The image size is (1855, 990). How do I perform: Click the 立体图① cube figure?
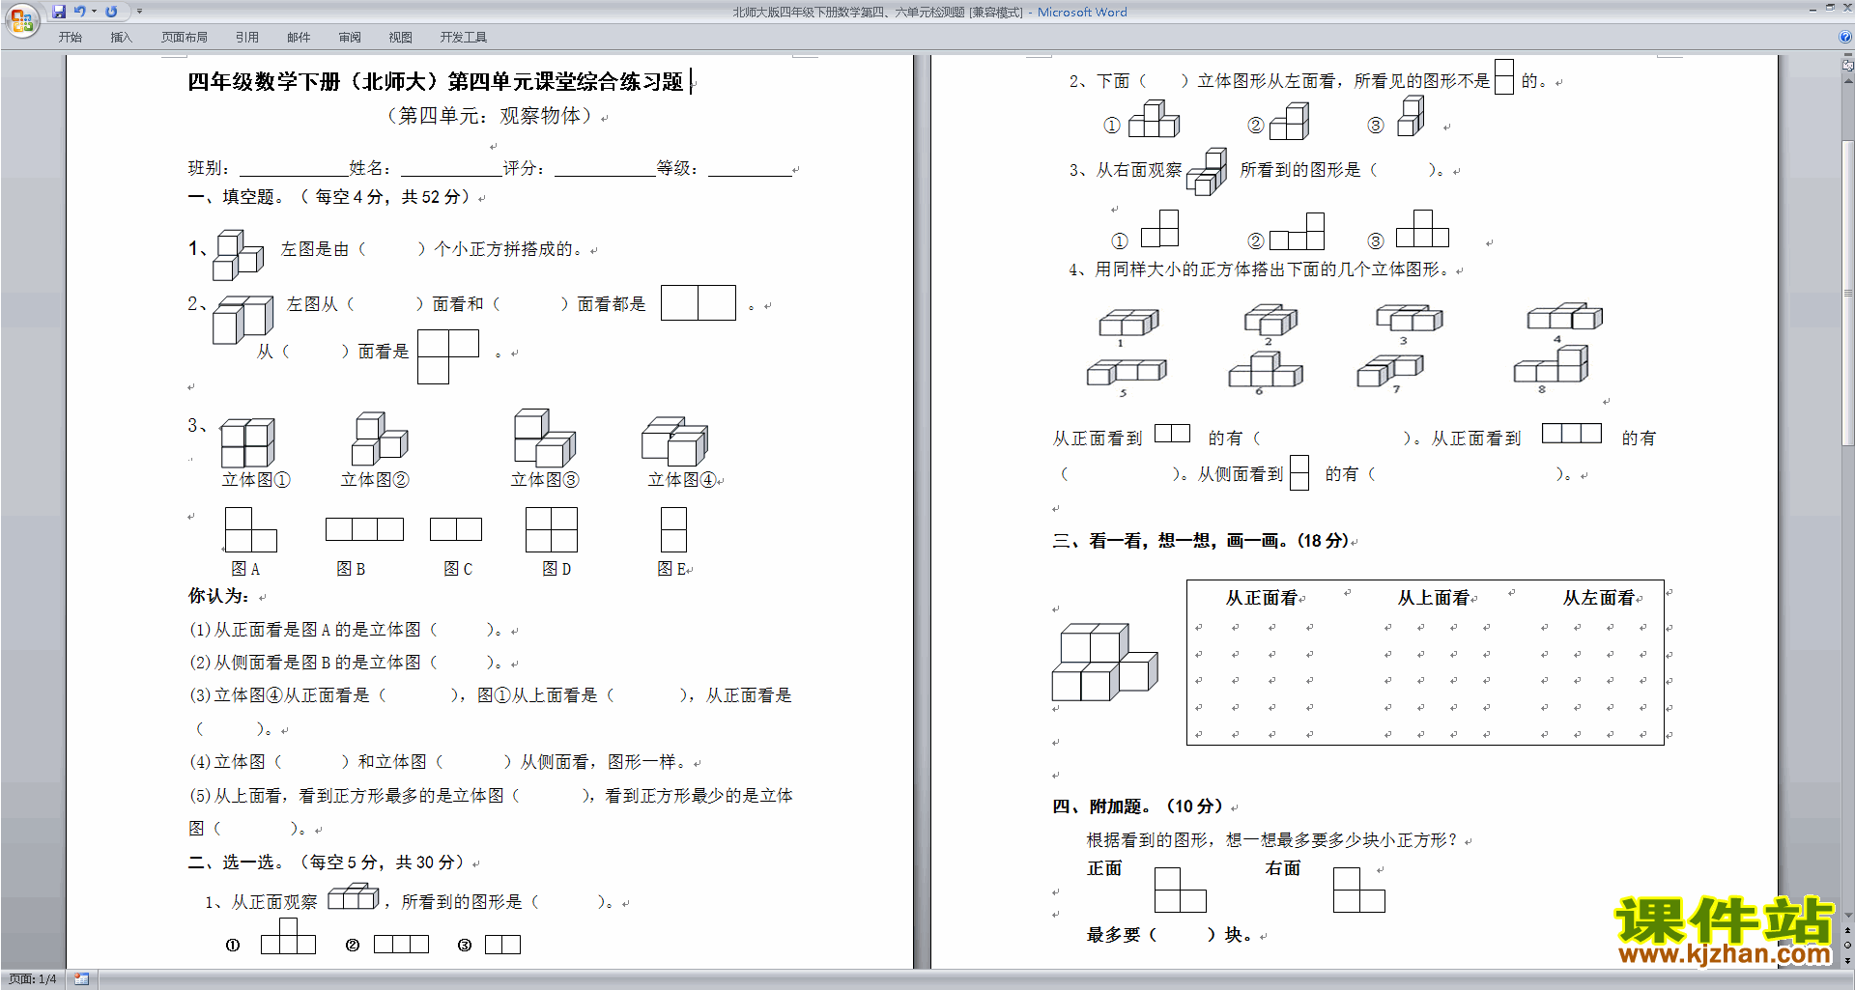(247, 443)
